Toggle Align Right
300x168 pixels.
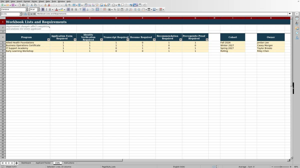pos(76,9)
